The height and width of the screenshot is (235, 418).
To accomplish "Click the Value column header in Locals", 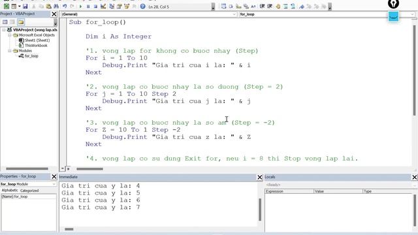I will click(338, 191).
